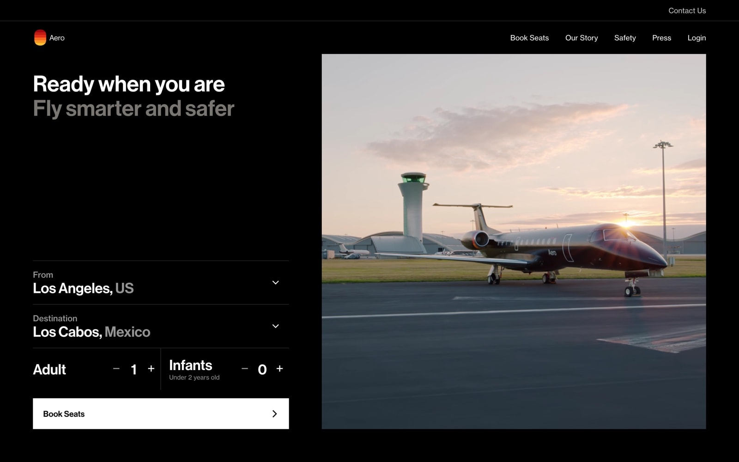Open Our Story in the navigation menu

(582, 38)
